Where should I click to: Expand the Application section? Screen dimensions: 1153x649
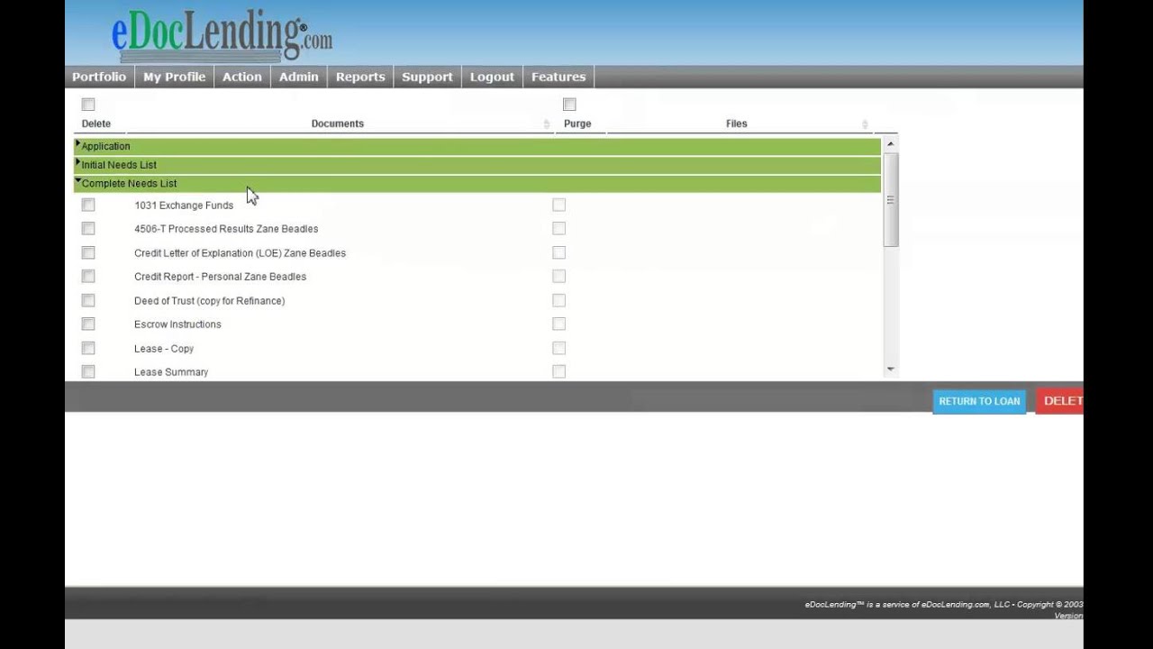477,146
